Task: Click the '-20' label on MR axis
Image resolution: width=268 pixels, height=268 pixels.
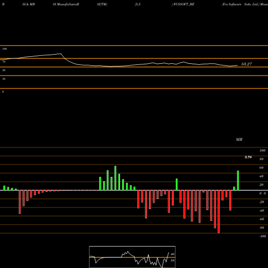Action: [x=262, y=202]
